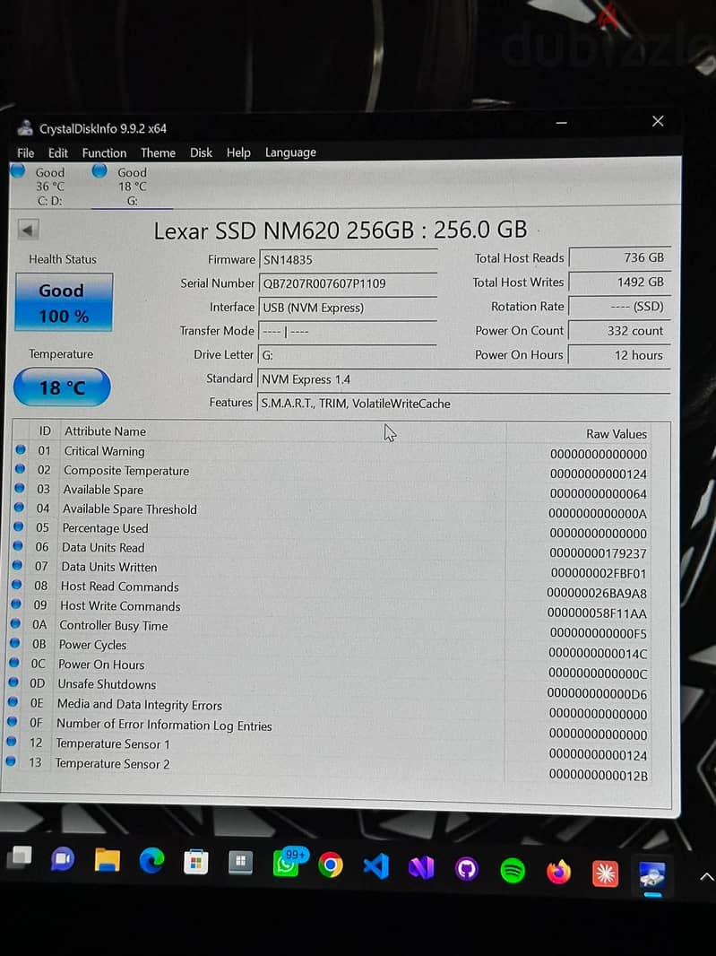Open the Help menu
The width and height of the screenshot is (716, 956).
[238, 152]
